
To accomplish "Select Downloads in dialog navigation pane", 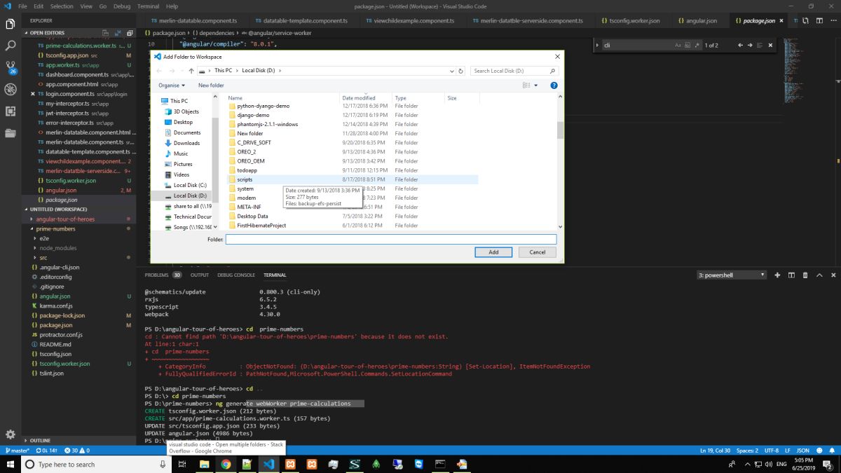I will (186, 143).
